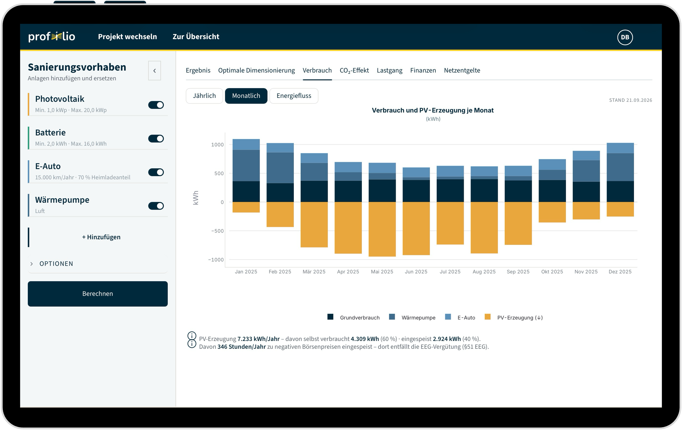
Task: Open the Netzentgelte tab
Action: pos(462,71)
